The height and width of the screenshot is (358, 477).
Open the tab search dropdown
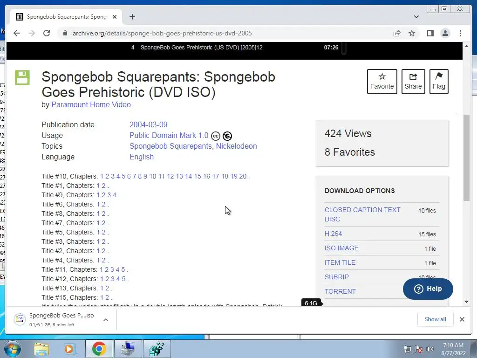[x=416, y=17]
